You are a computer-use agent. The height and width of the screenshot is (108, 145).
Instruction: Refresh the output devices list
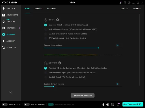(60, 63)
